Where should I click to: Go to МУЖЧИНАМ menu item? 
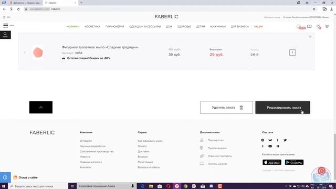218,27
